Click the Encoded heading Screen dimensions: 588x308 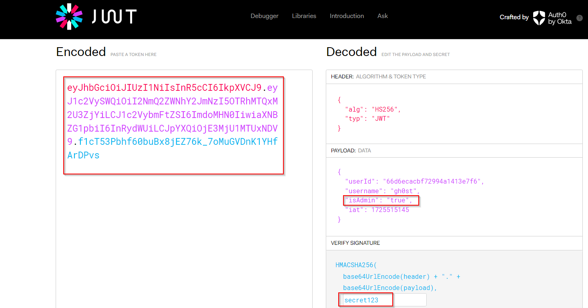coord(81,52)
